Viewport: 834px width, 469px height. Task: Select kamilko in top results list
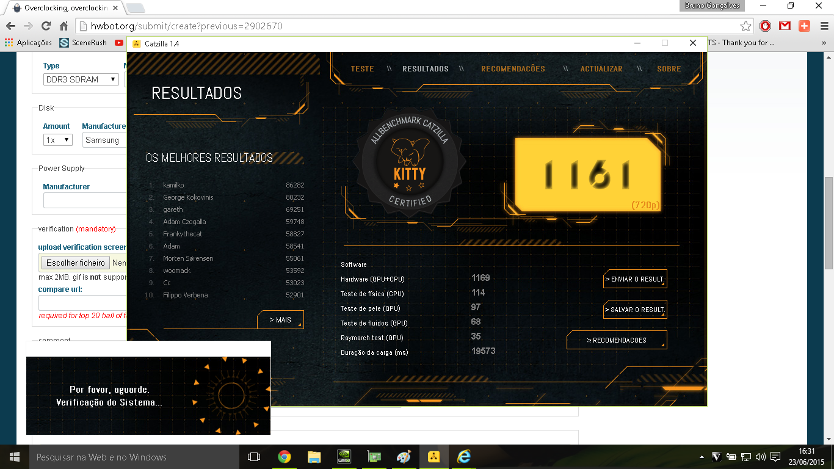(225, 185)
